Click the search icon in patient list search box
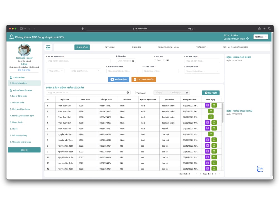Screen dimensions: 279x209 click(x=128, y=93)
